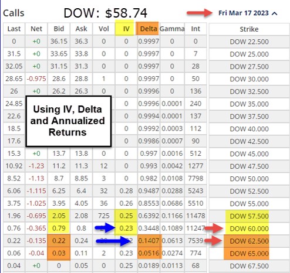This screenshot has width=290, height=273.
Task: Click the Gamma column header
Action: point(172,29)
